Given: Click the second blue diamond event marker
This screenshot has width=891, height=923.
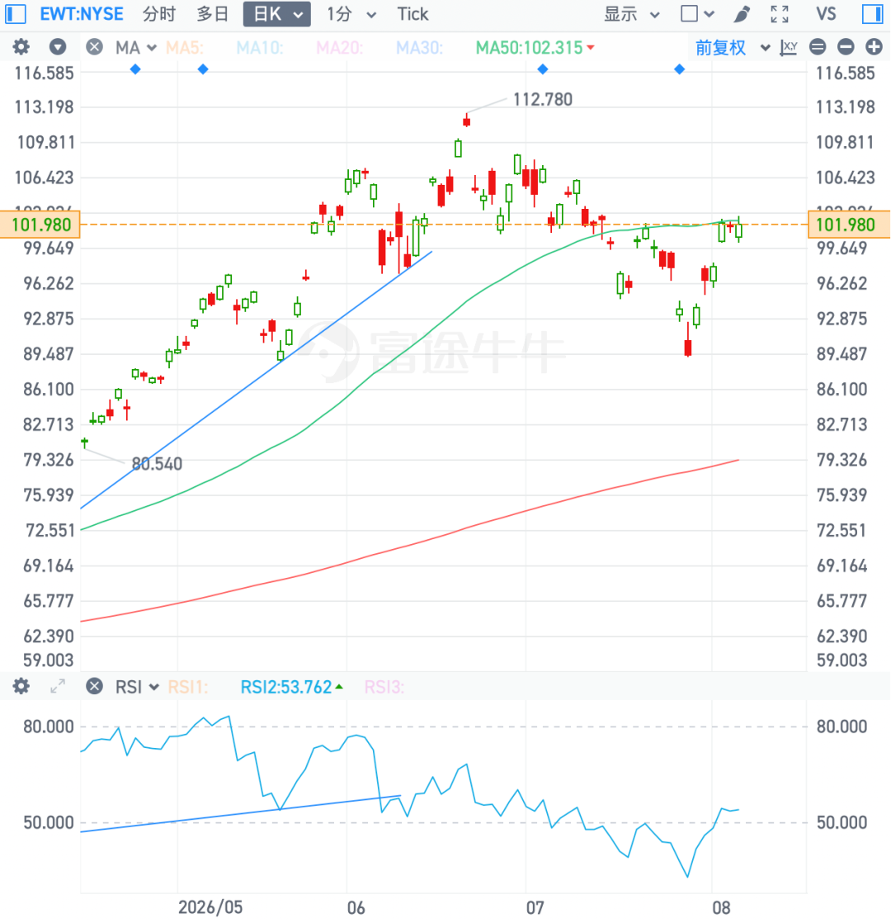Looking at the screenshot, I should (203, 69).
